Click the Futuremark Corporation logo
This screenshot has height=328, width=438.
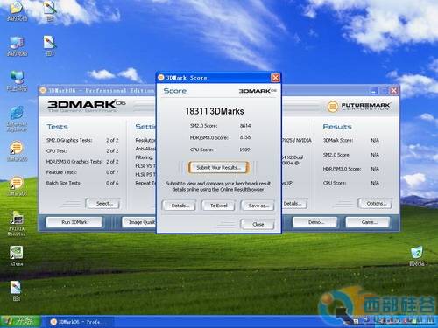pos(359,107)
